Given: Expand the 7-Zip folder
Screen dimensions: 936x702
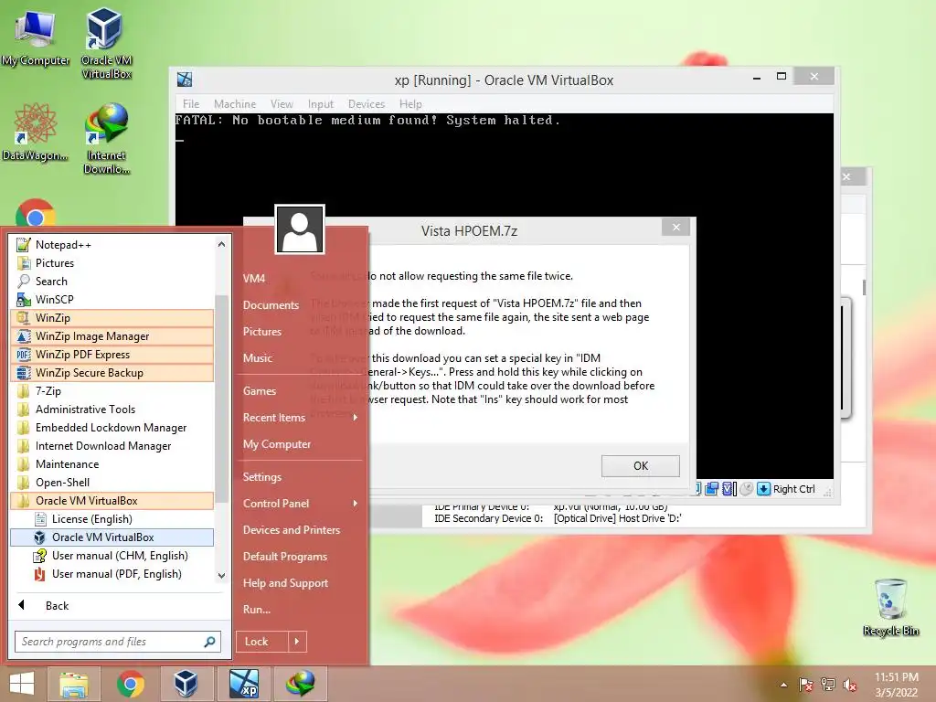Looking at the screenshot, I should (x=112, y=391).
